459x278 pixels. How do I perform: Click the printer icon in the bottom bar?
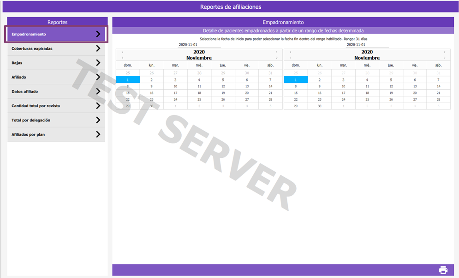click(443, 270)
